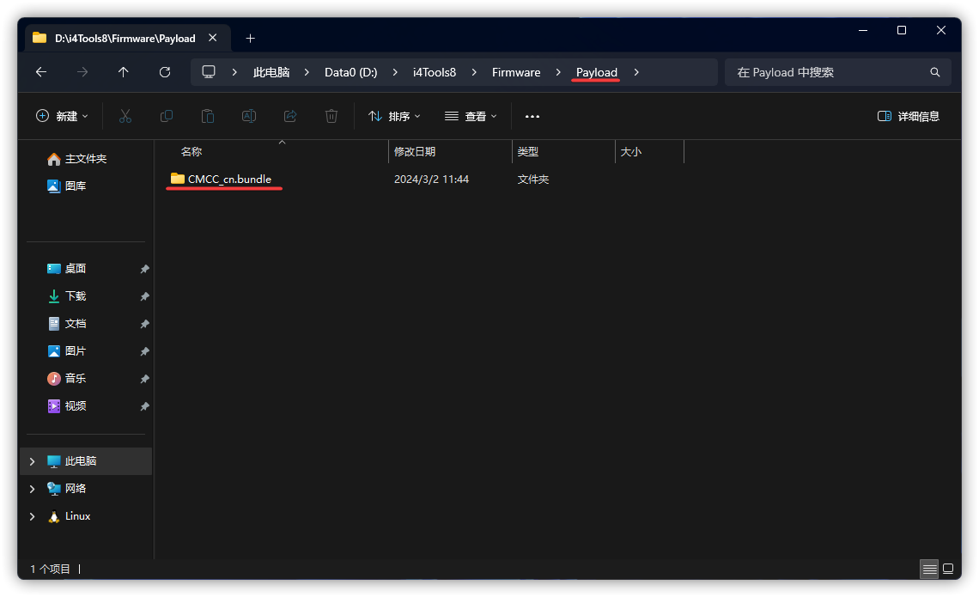The height and width of the screenshot is (597, 979).
Task: Click the Paste clipboard icon
Action: [x=208, y=116]
